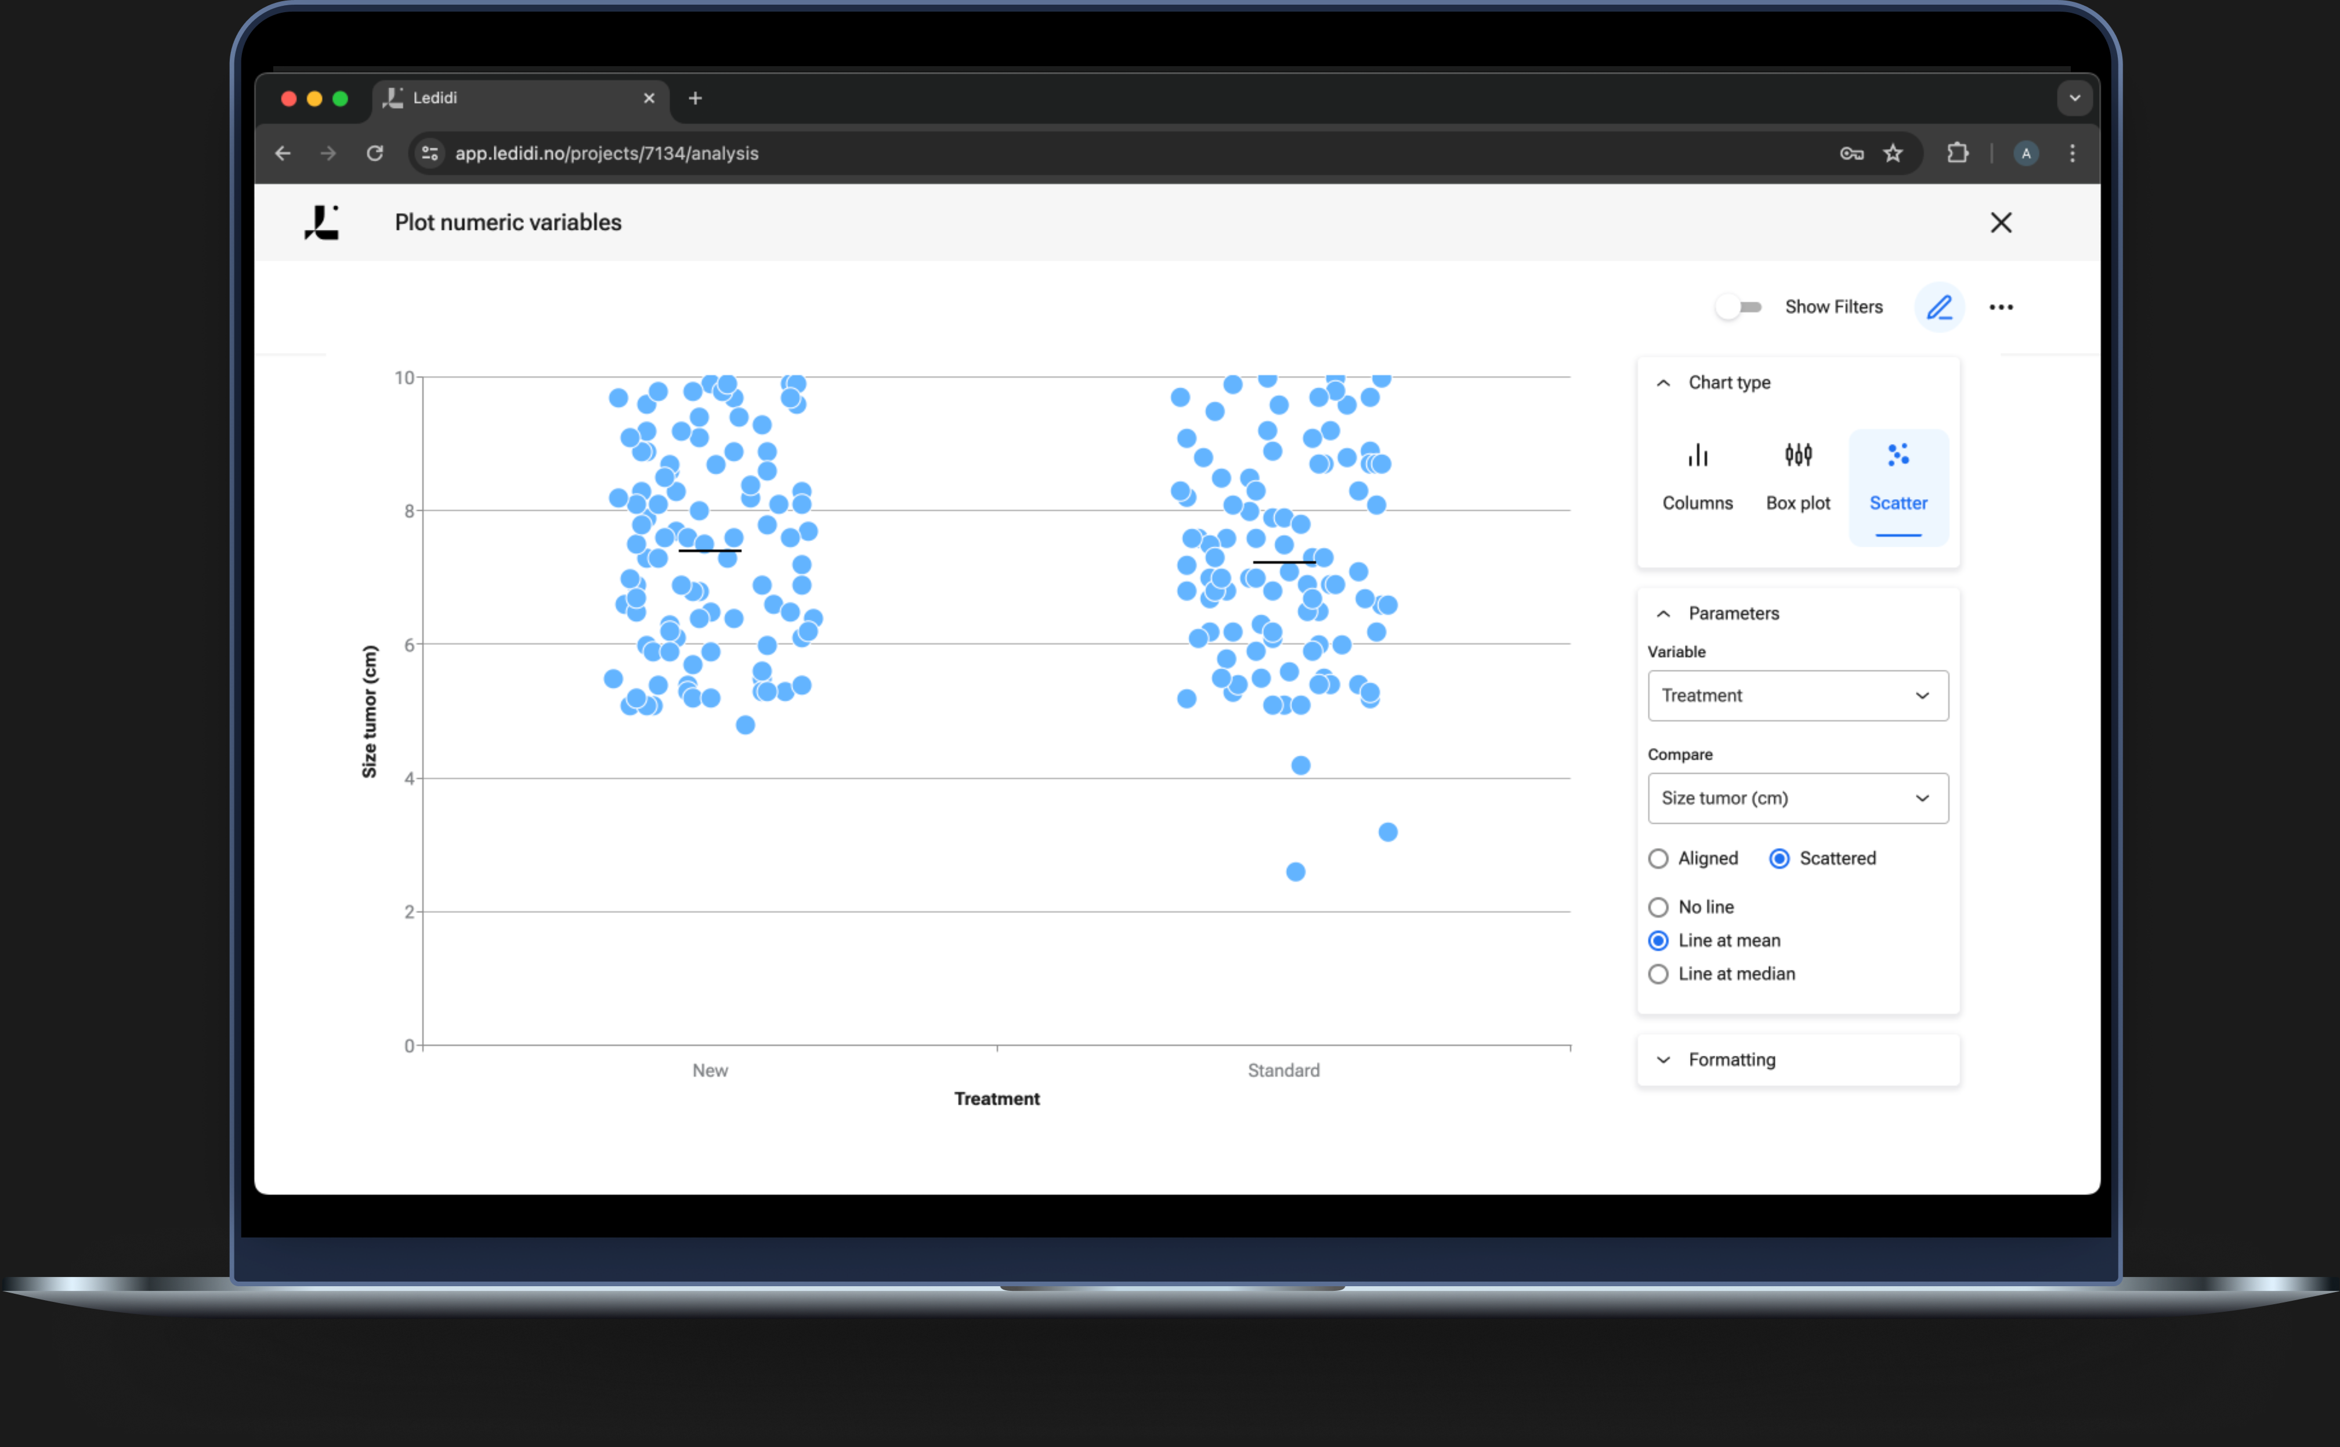Screen dimensions: 2340x1447
Task: Select the Aligned radio option
Action: click(1658, 858)
